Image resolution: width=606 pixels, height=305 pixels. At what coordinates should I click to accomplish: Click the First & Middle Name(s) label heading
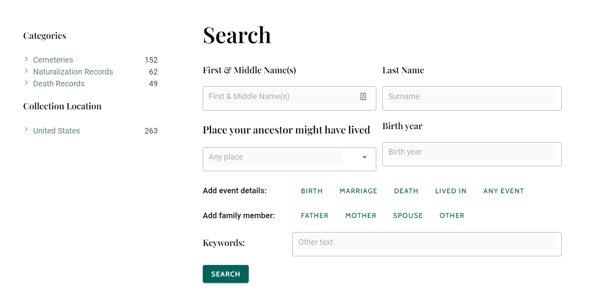point(250,70)
